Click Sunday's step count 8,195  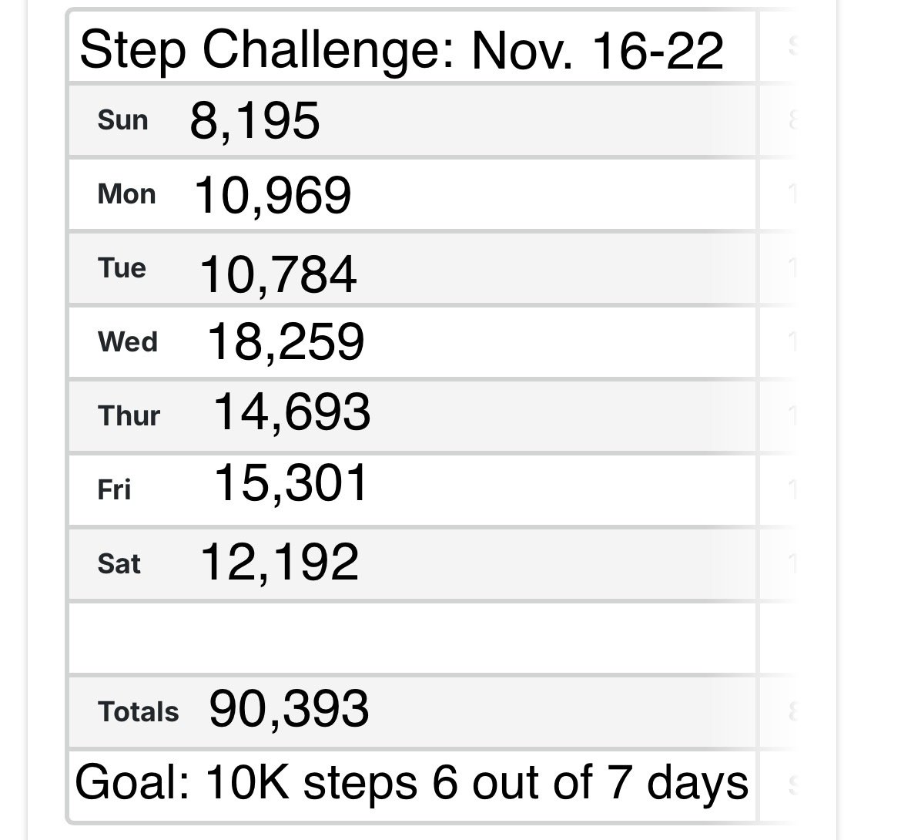[254, 121]
